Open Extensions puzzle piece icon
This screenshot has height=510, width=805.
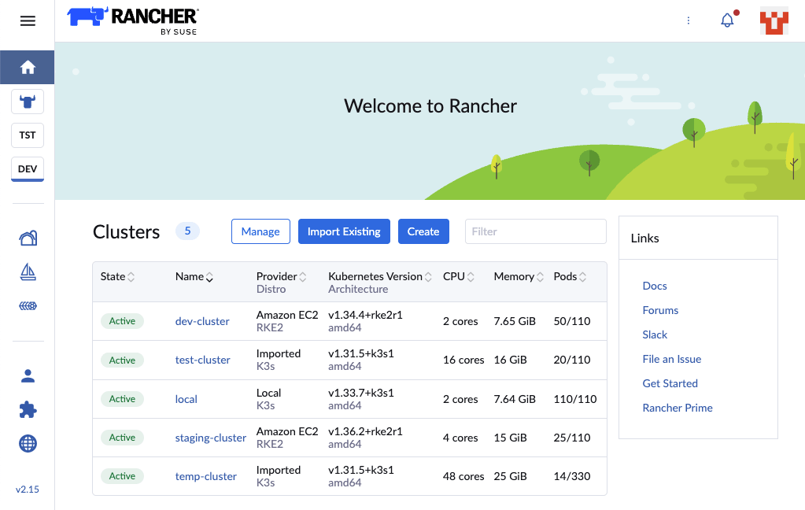(x=28, y=410)
